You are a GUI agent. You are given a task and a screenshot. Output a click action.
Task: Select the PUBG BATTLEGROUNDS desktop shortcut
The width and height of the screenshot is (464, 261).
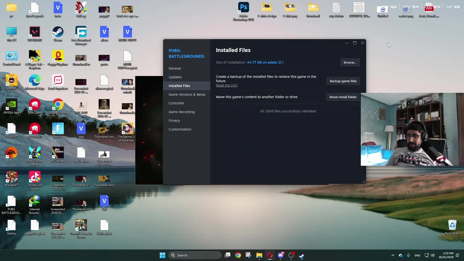pyautogui.click(x=11, y=205)
